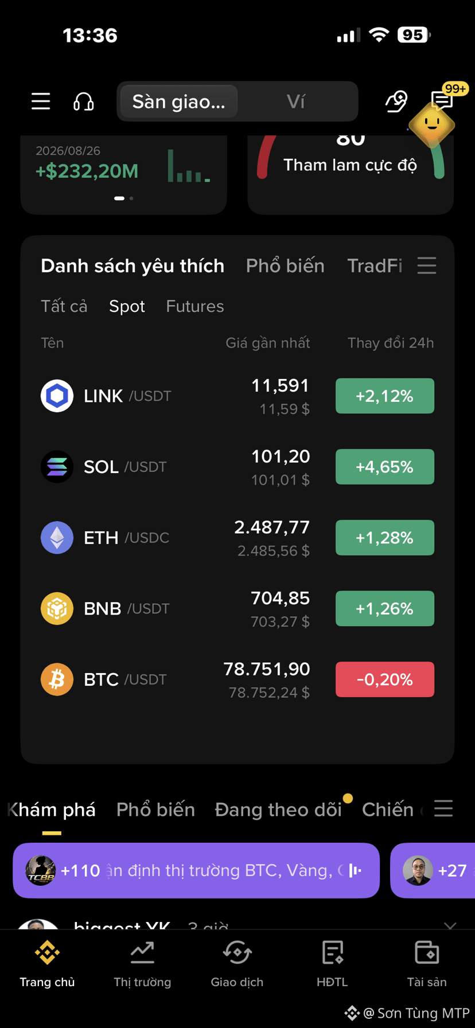Screen dimensions: 475x1028
Task: Open the messages icon with 99+ badge
Action: 442,101
